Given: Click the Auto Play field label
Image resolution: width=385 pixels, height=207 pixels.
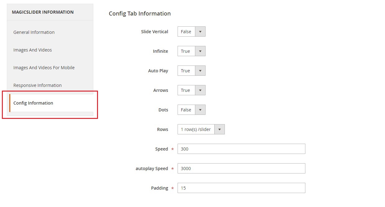Looking at the screenshot, I should click(x=158, y=71).
